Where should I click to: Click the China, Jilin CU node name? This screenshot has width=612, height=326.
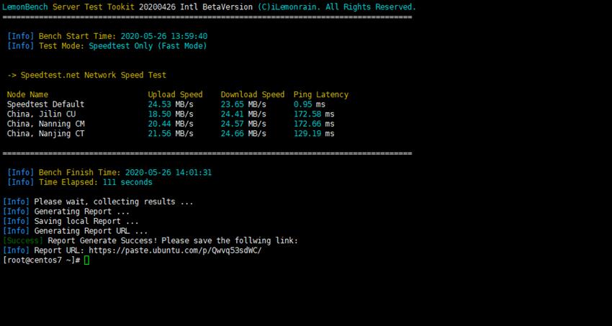pos(41,114)
